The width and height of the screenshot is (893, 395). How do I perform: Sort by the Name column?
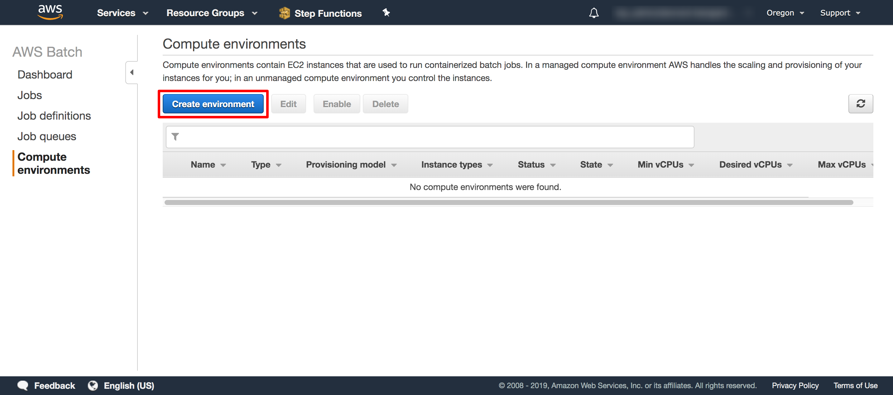click(208, 164)
